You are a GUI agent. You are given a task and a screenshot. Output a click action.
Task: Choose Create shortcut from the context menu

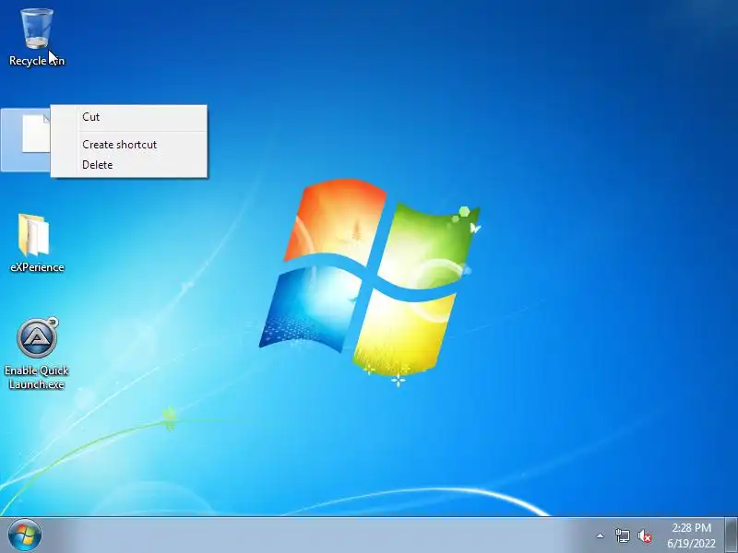[128, 145]
